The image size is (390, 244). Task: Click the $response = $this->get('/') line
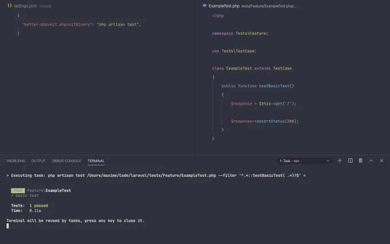(263, 103)
